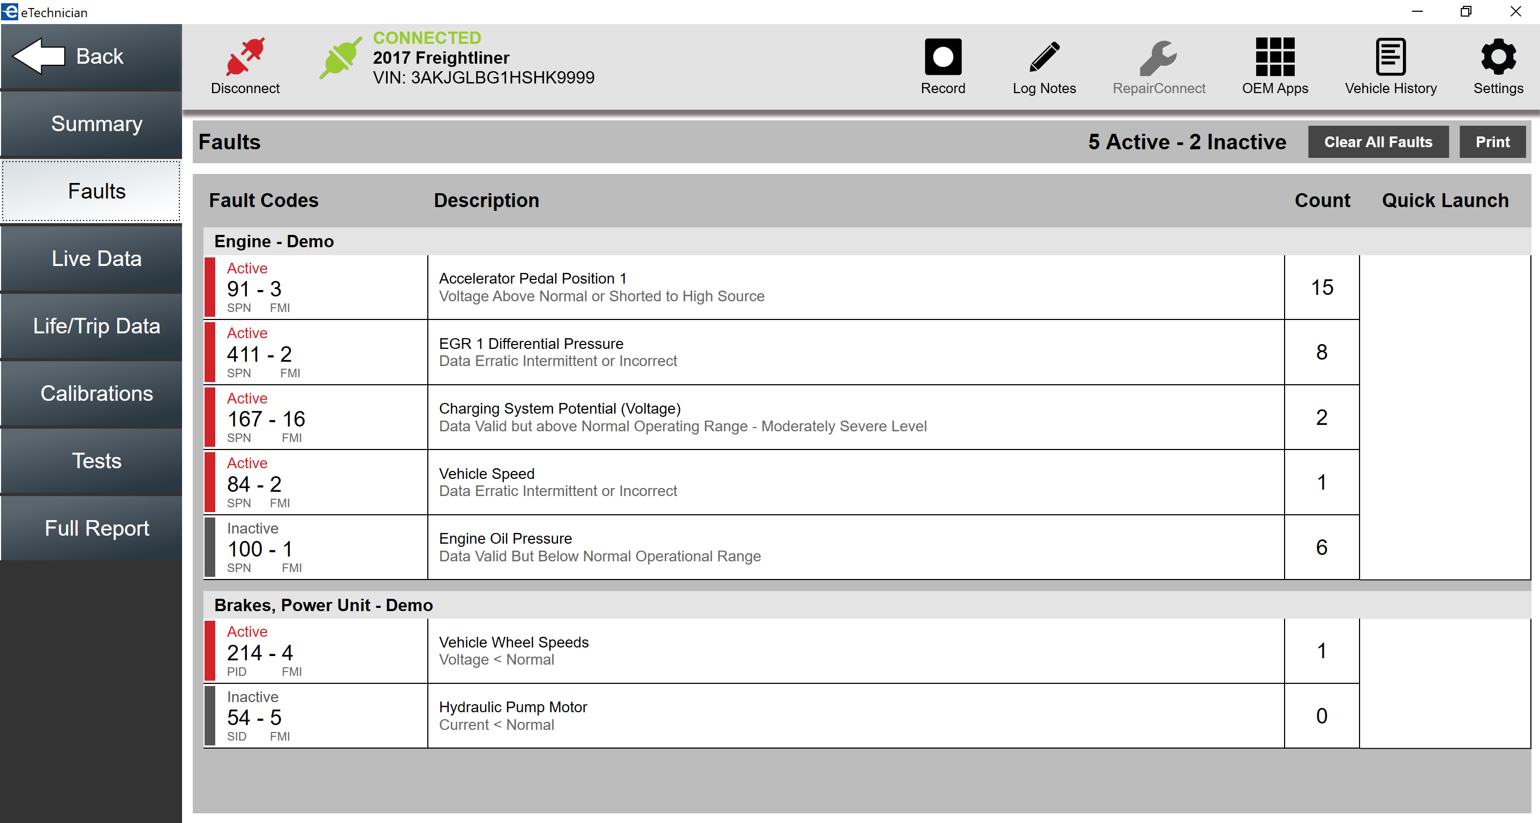Click the green connected plug icon
The image size is (1540, 823).
[x=340, y=57]
